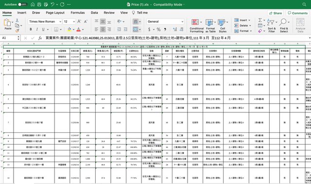Toggle the AutoSave switch
Image resolution: width=311 pixels, height=184 pixels.
[22, 4]
